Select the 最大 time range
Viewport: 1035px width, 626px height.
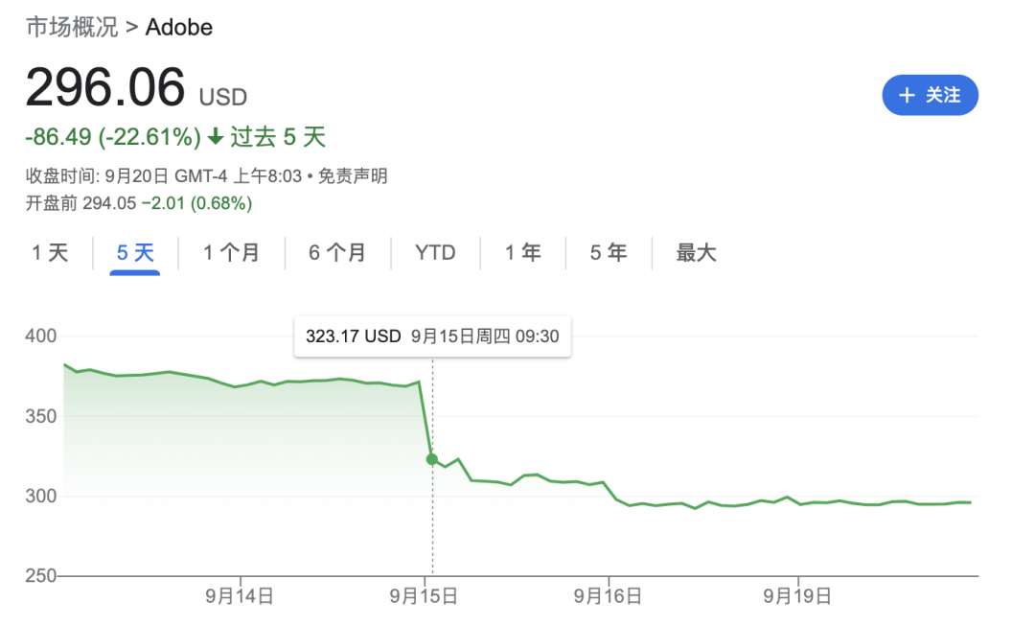click(696, 252)
